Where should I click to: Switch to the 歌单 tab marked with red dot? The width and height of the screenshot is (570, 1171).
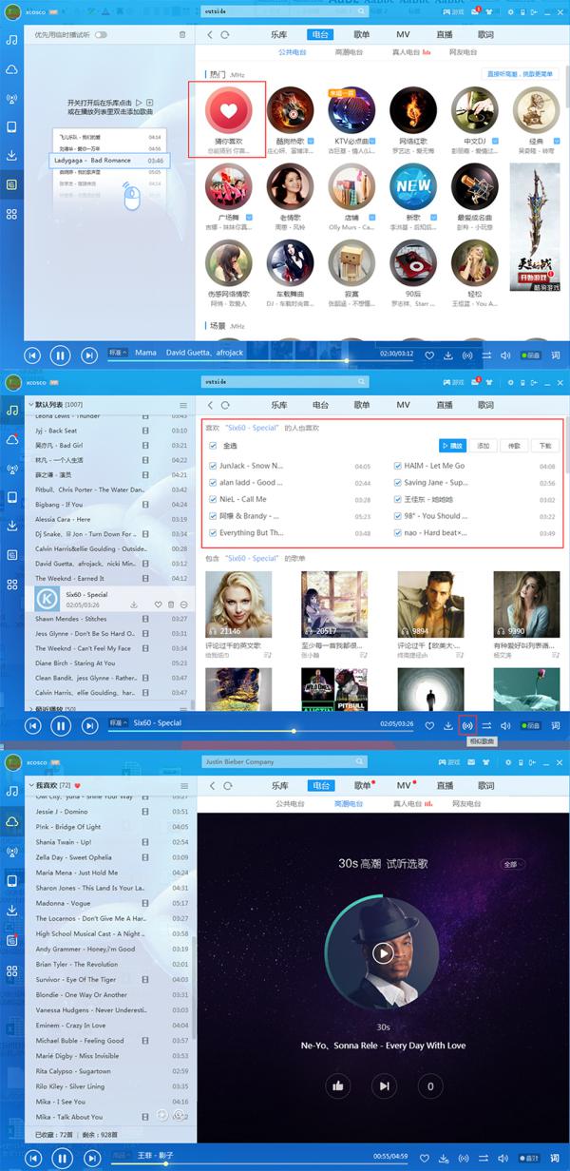click(x=363, y=786)
